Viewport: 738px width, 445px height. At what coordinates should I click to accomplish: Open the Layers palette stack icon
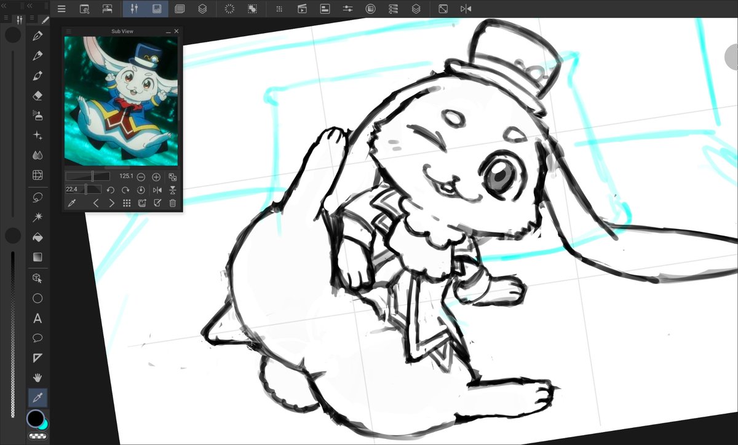tap(202, 9)
